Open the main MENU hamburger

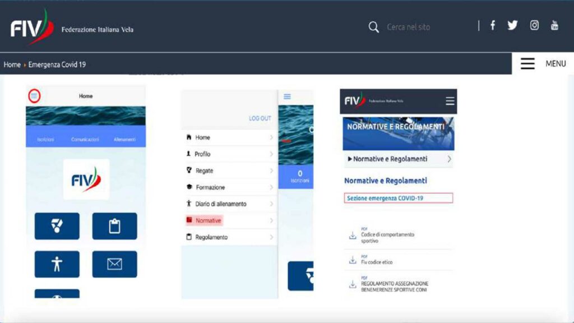tap(527, 64)
